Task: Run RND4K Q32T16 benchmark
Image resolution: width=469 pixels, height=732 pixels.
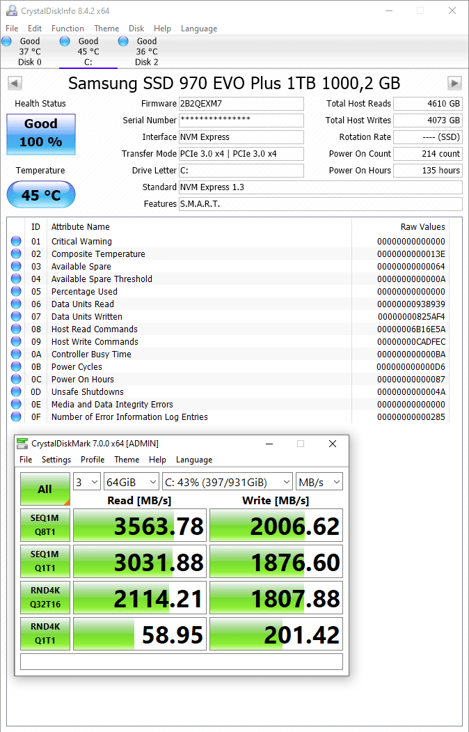Action: [45, 598]
